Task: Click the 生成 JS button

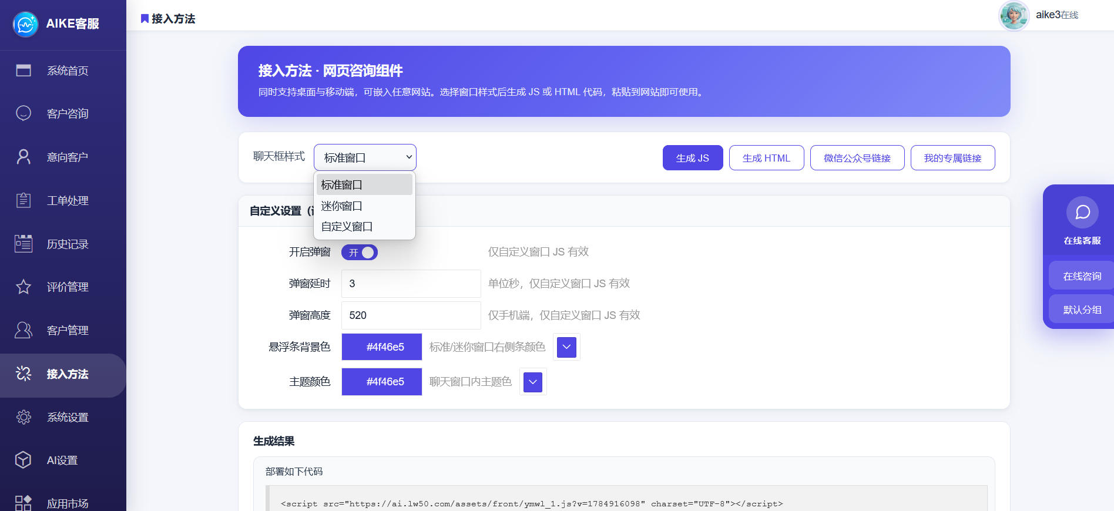Action: [693, 158]
